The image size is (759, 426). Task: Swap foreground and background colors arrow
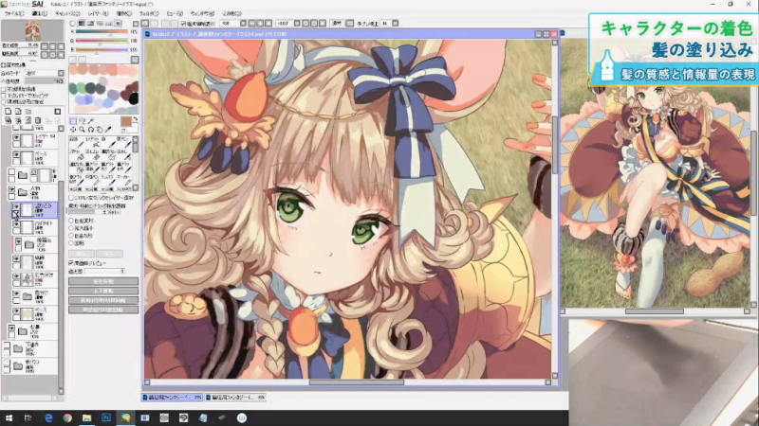click(135, 119)
